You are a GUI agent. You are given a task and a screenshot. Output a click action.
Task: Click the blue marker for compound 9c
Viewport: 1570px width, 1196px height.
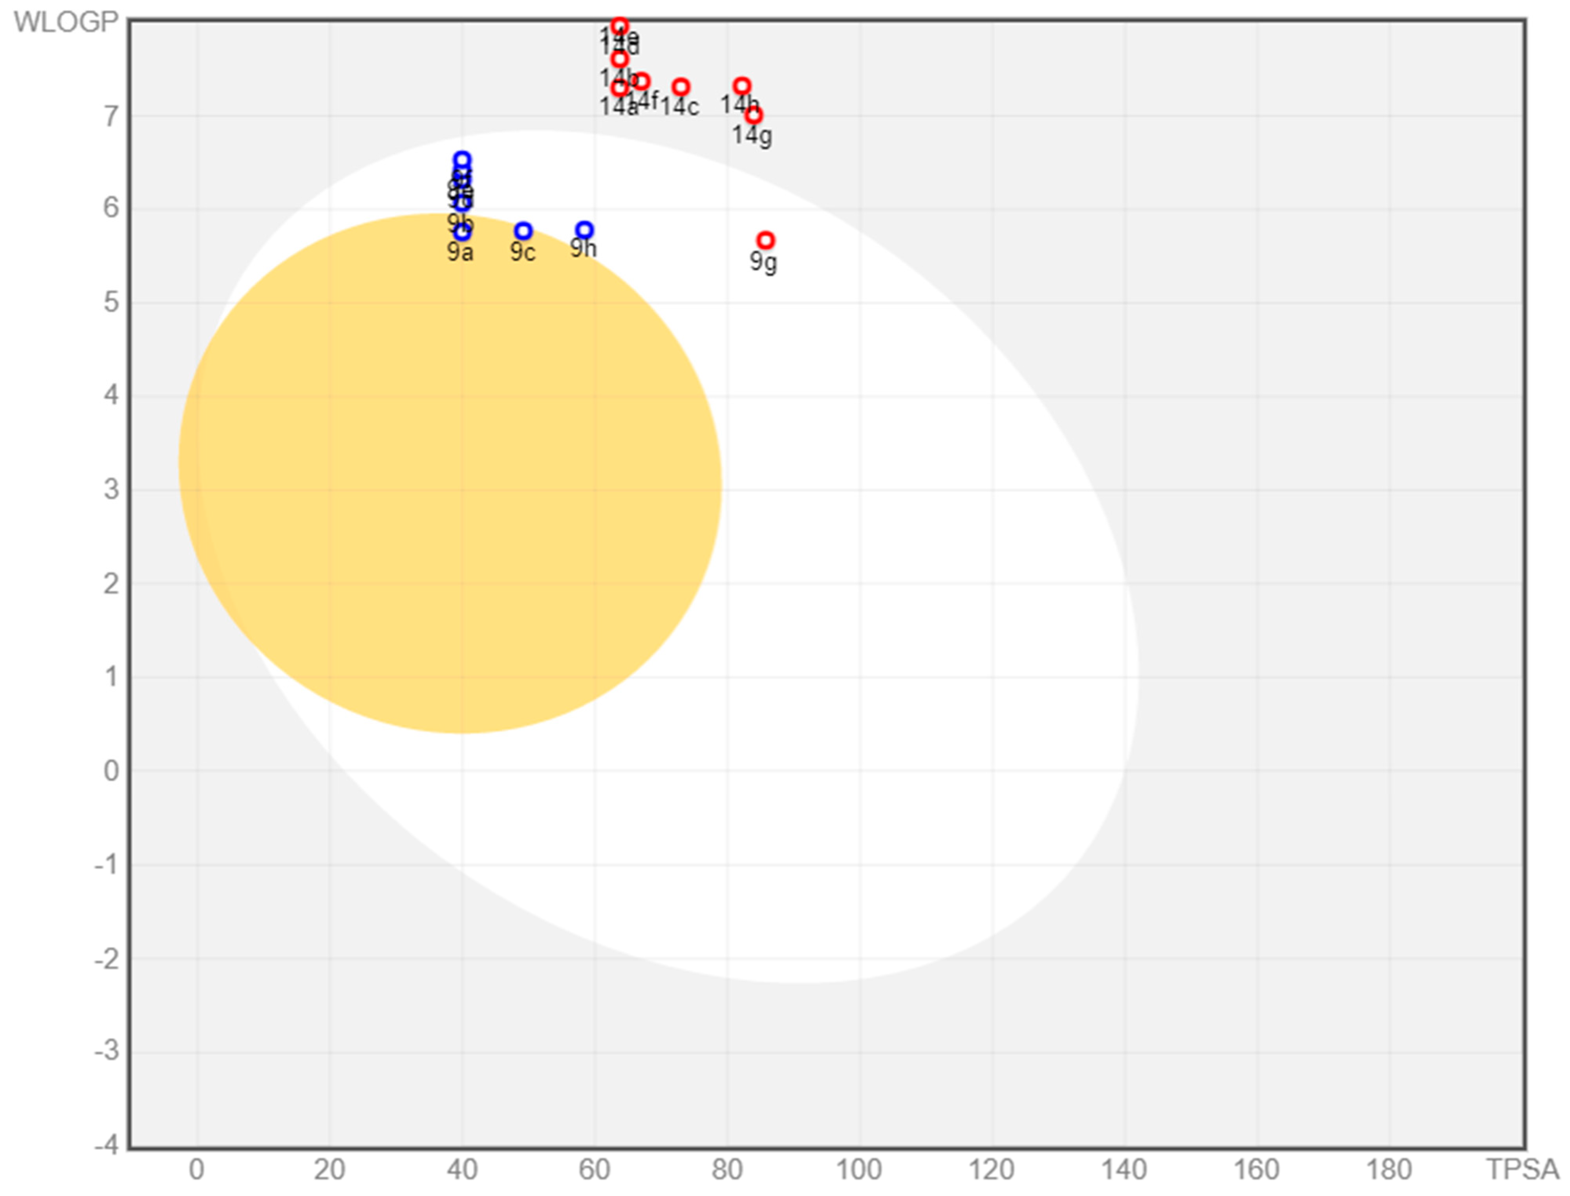(x=523, y=230)
